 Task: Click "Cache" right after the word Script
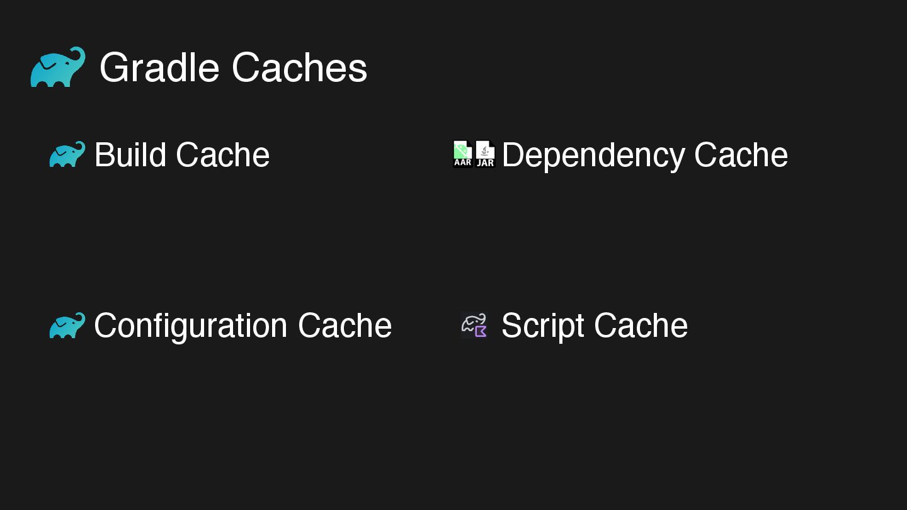(641, 326)
